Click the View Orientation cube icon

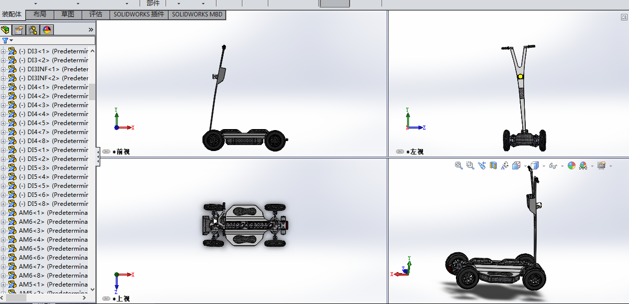(x=516, y=165)
